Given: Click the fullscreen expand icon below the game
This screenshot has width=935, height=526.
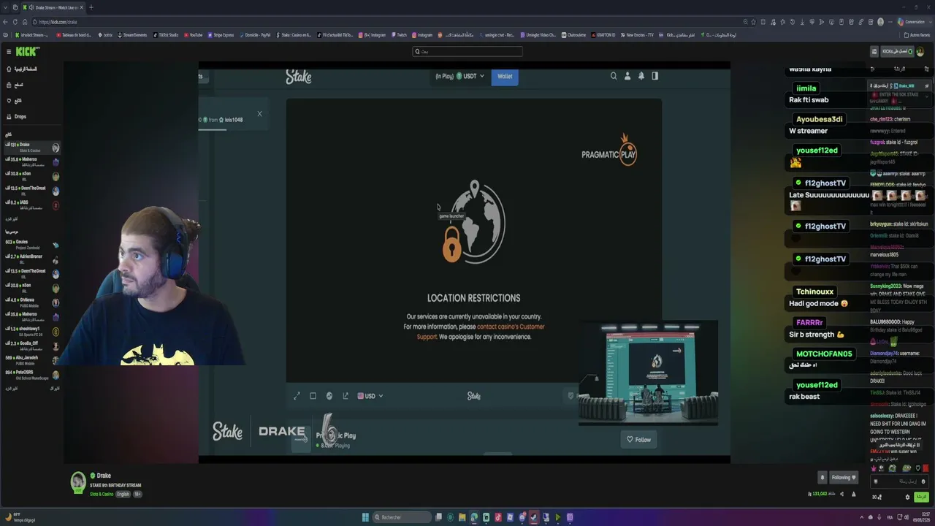Looking at the screenshot, I should [x=297, y=396].
